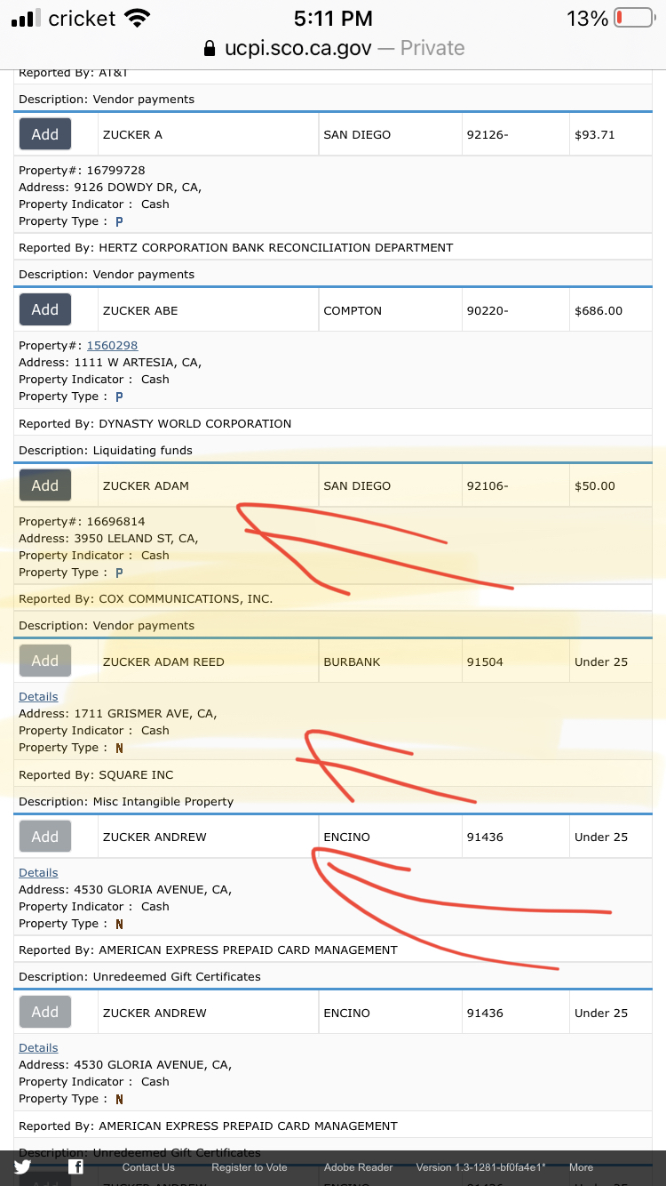Tap the lock icon beside ucpi.sco.ca.gov

(210, 48)
